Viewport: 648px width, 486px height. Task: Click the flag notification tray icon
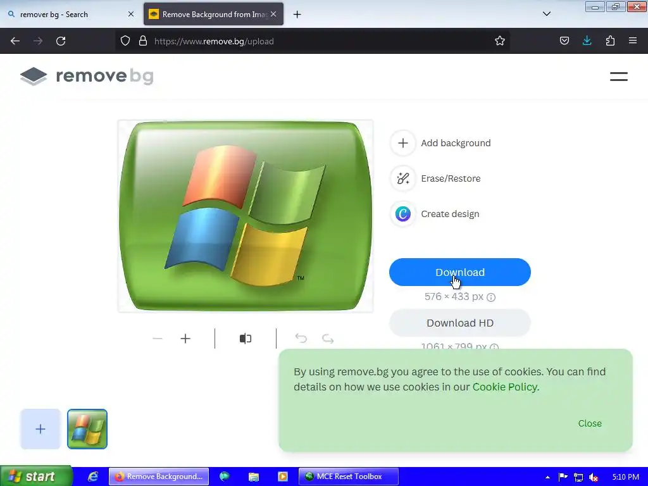point(563,477)
